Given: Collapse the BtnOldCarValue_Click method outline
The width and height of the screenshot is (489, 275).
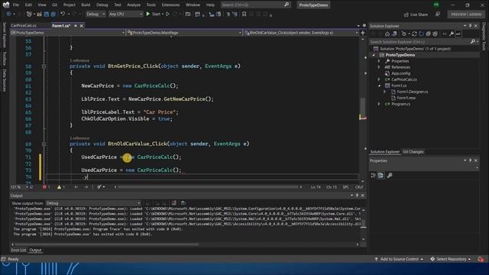Looking at the screenshot, I should point(44,144).
